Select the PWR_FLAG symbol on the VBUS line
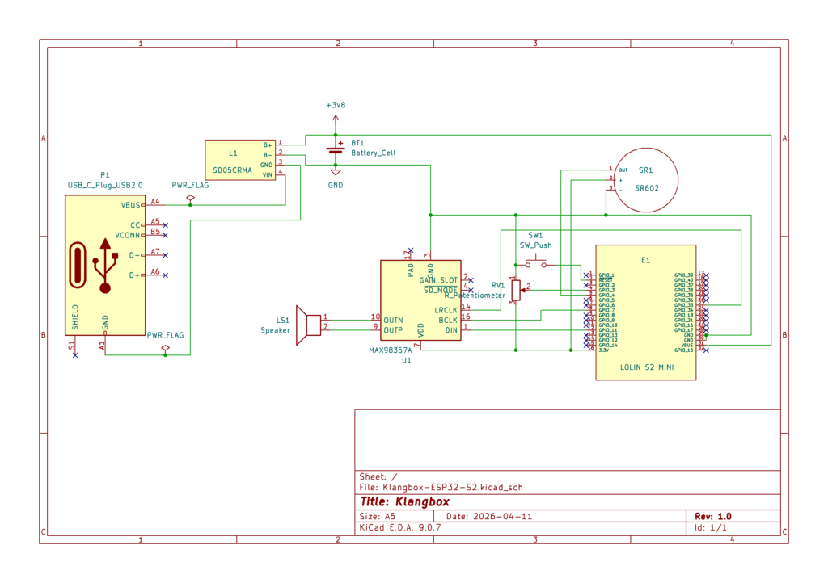 (x=190, y=197)
